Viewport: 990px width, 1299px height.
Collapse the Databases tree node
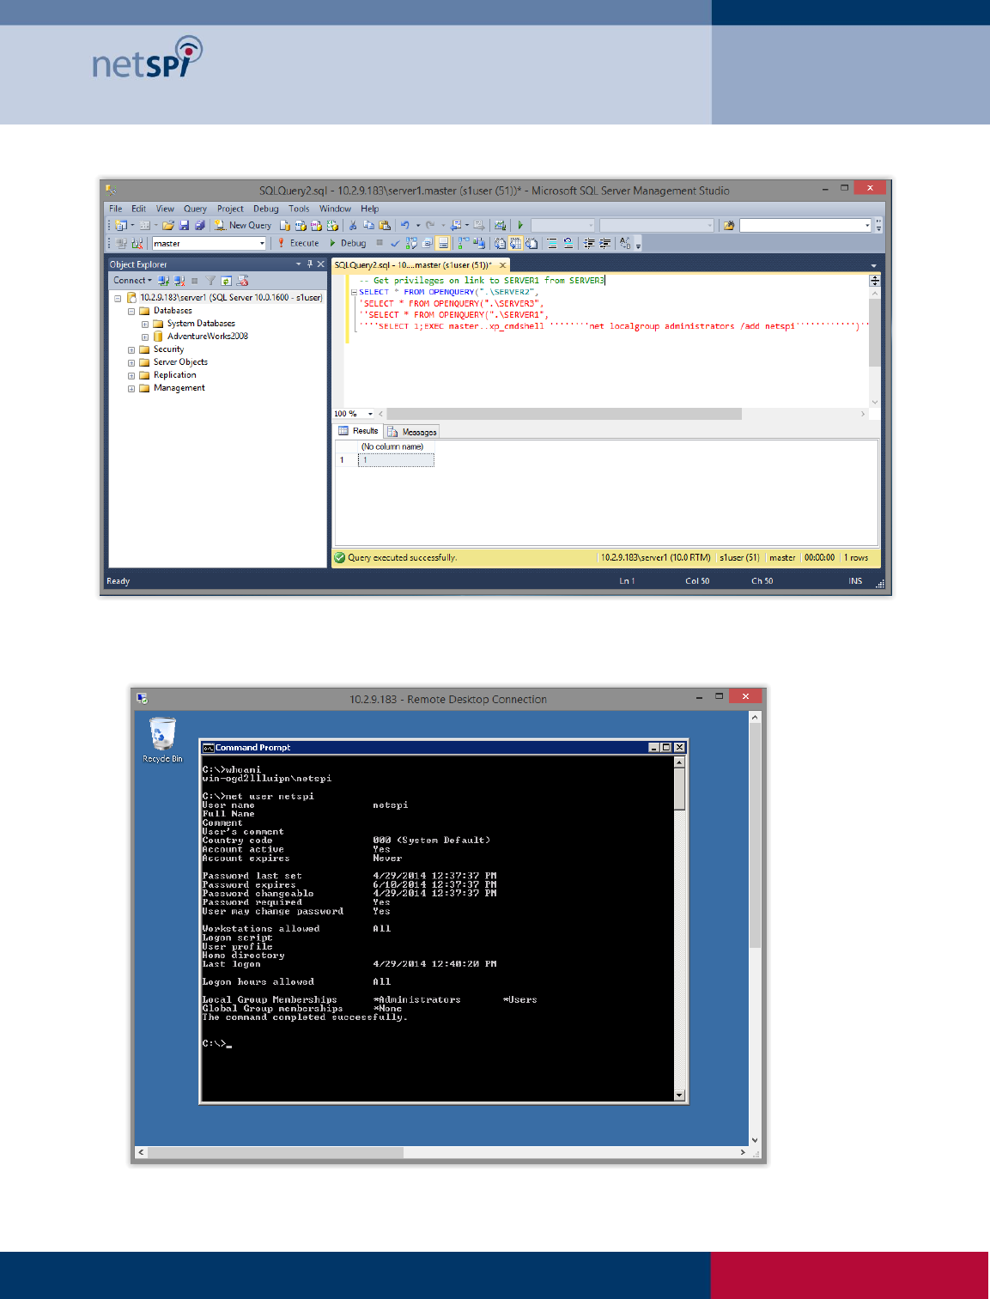(131, 311)
